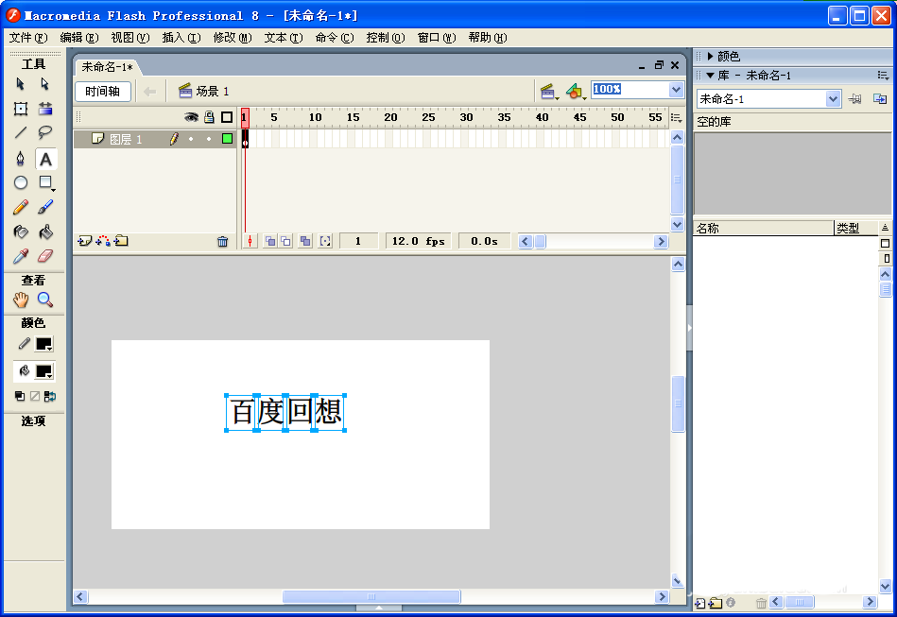Open zoom percentage dropdown arrow
Screen dimensions: 897x617
coord(676,90)
